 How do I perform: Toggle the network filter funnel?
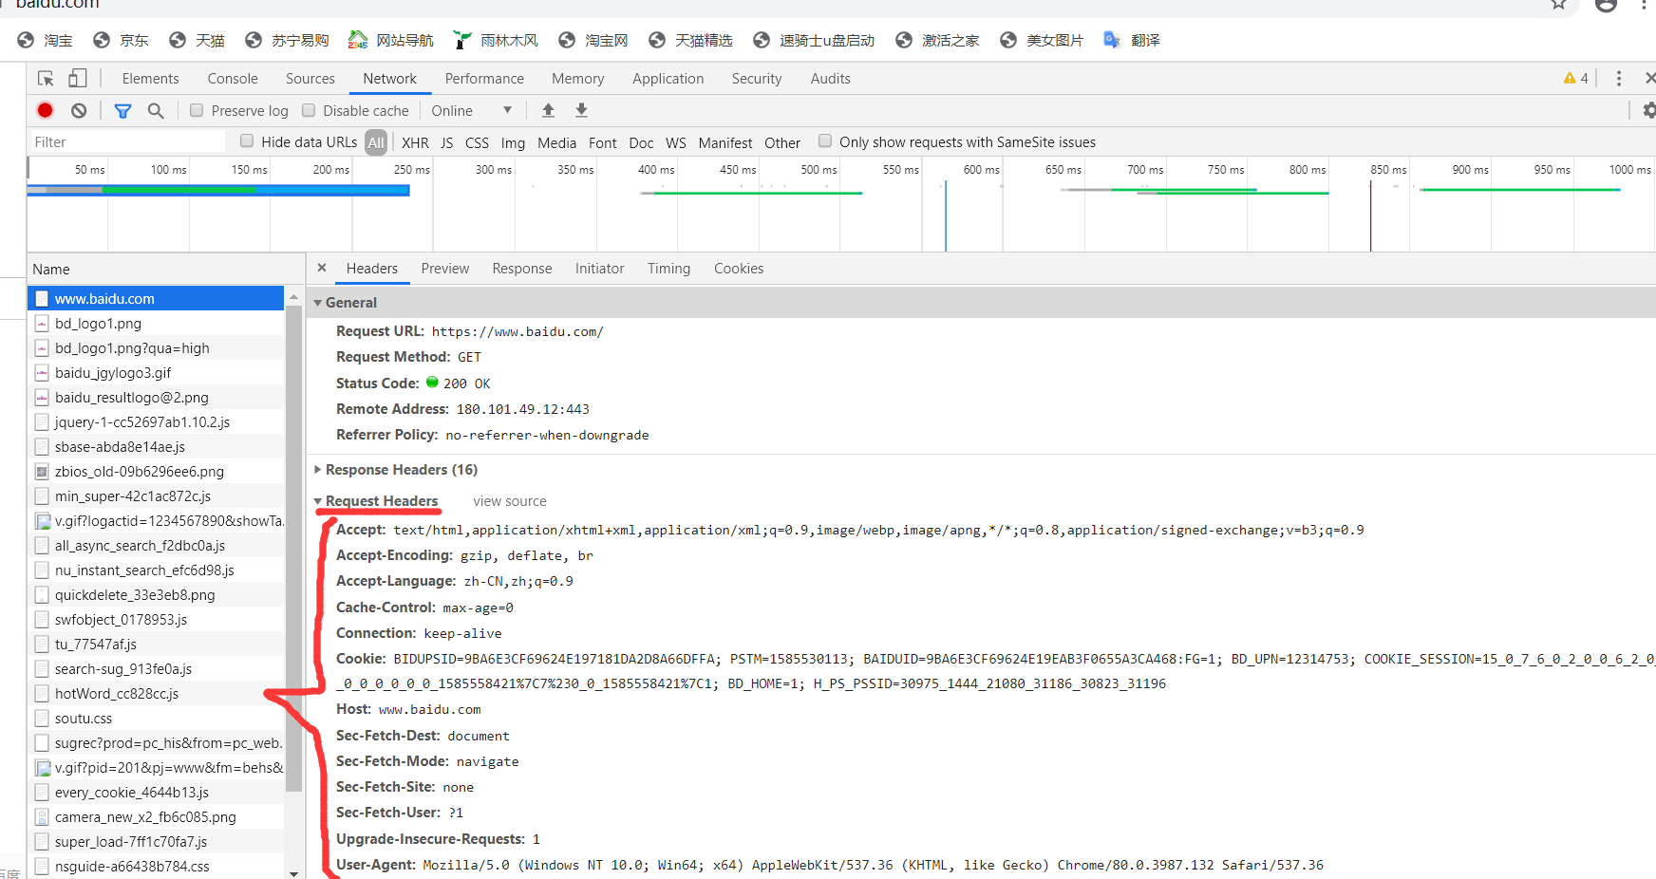(x=122, y=111)
